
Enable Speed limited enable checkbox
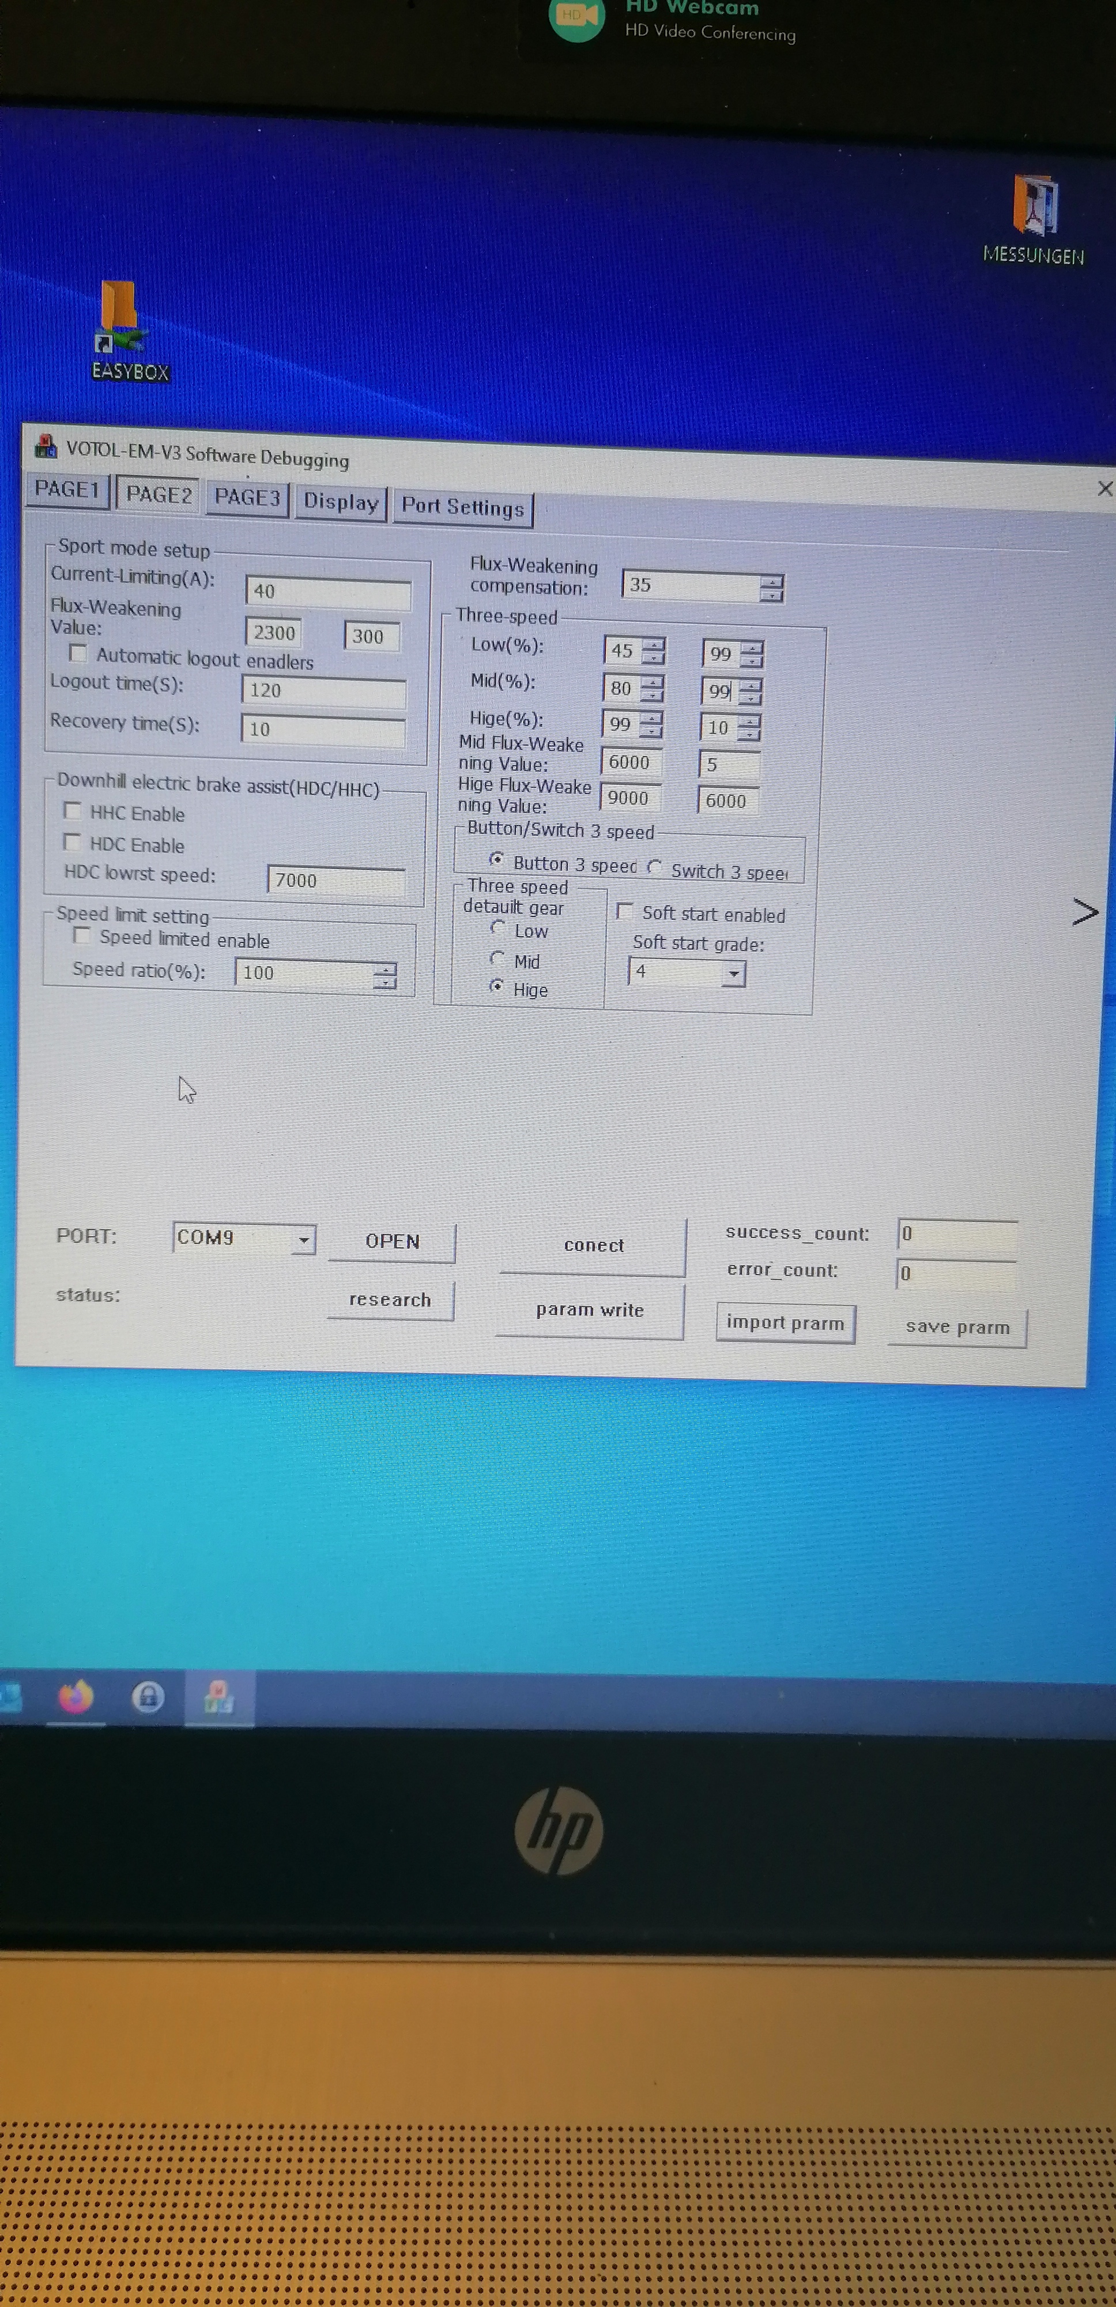point(82,936)
